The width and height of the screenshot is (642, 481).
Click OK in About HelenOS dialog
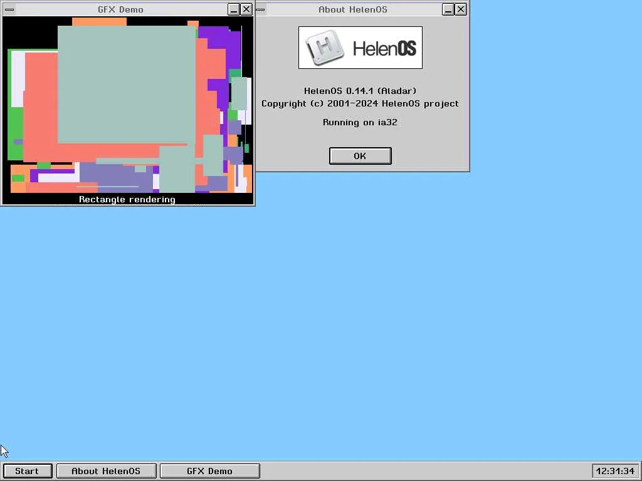(x=360, y=156)
